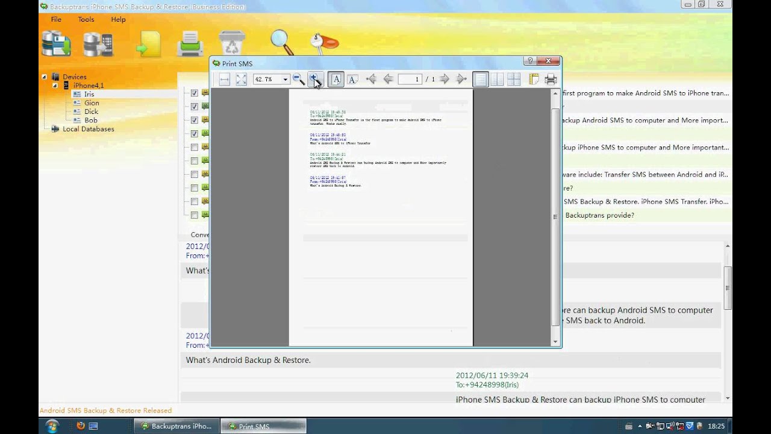
Task: Uncheck the third message checkbox
Action: tap(195, 120)
